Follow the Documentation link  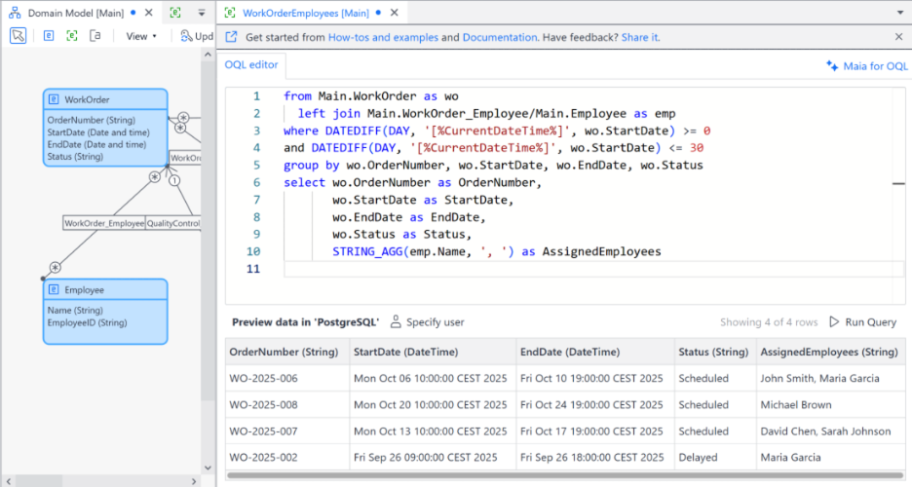tap(499, 37)
